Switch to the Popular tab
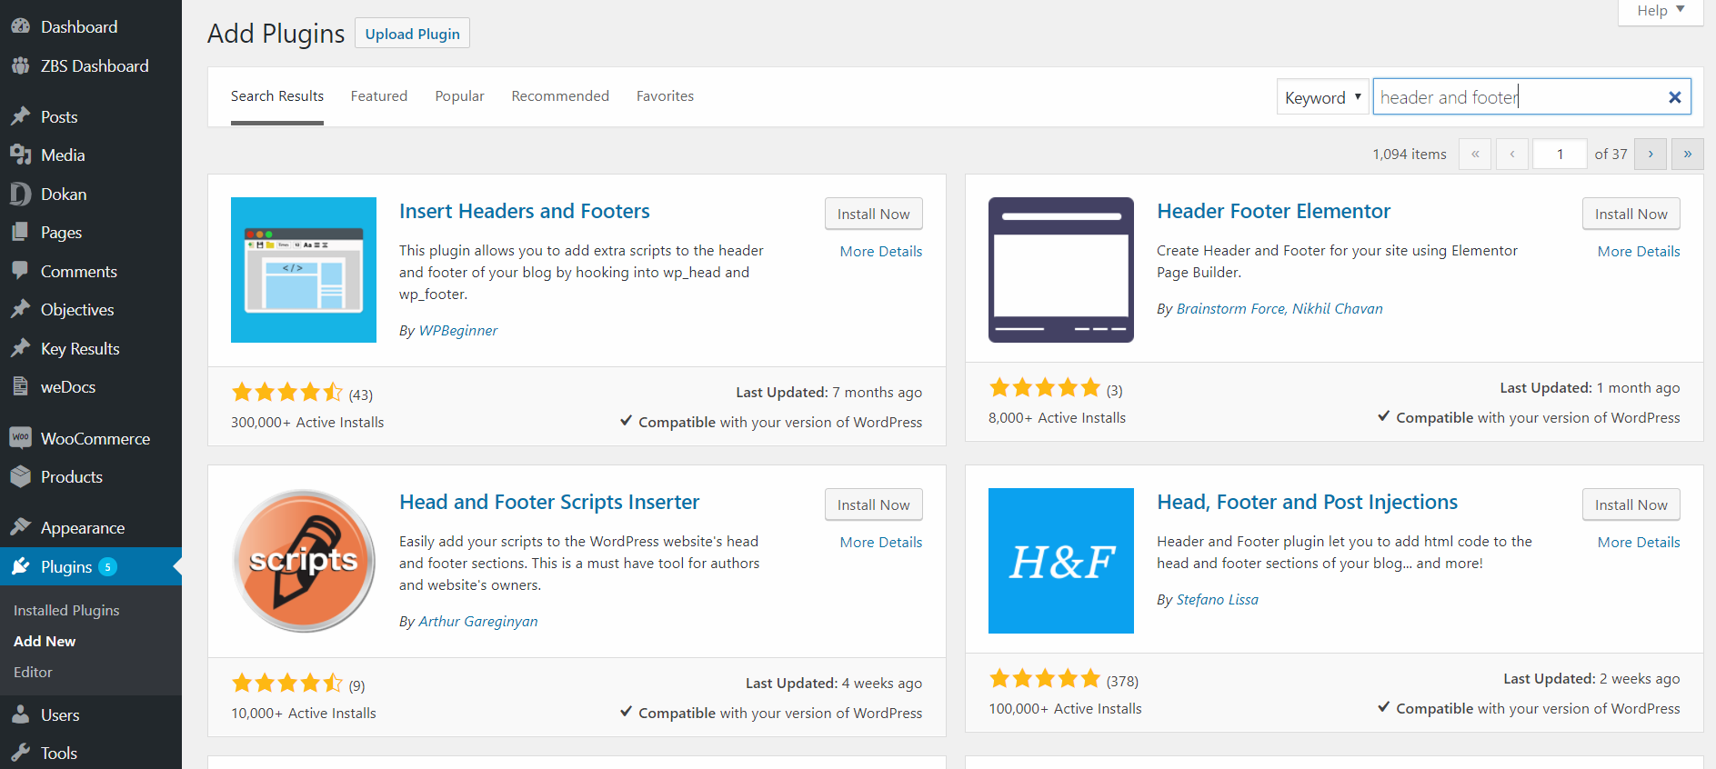1716x769 pixels. coord(459,95)
